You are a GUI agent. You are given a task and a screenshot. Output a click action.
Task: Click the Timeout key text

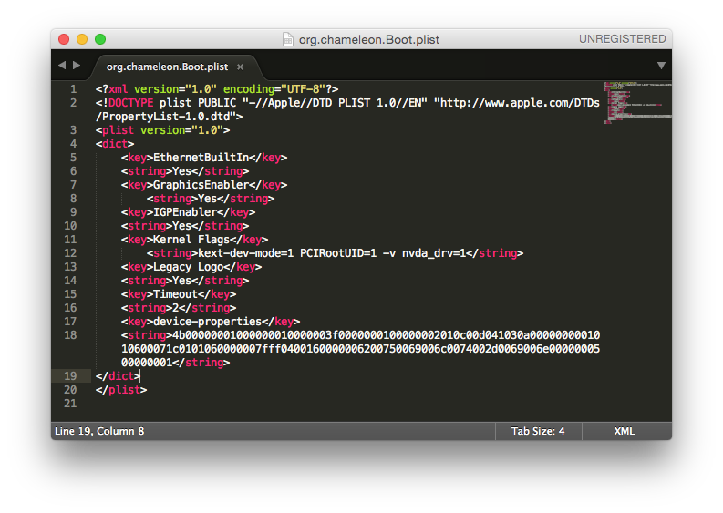175,294
